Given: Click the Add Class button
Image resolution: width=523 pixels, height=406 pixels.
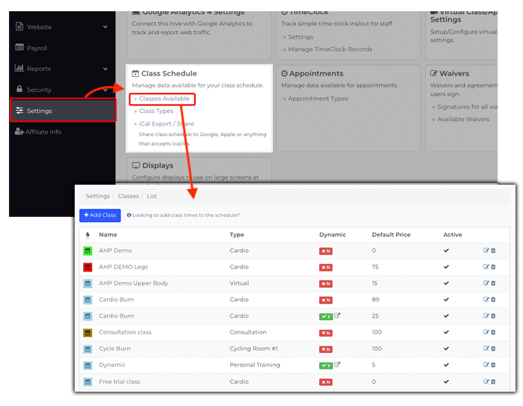Looking at the screenshot, I should pyautogui.click(x=99, y=215).
